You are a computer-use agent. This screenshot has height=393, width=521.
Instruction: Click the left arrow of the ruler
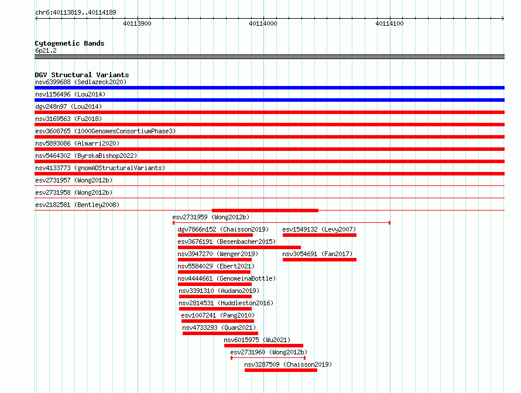pos(36,18)
